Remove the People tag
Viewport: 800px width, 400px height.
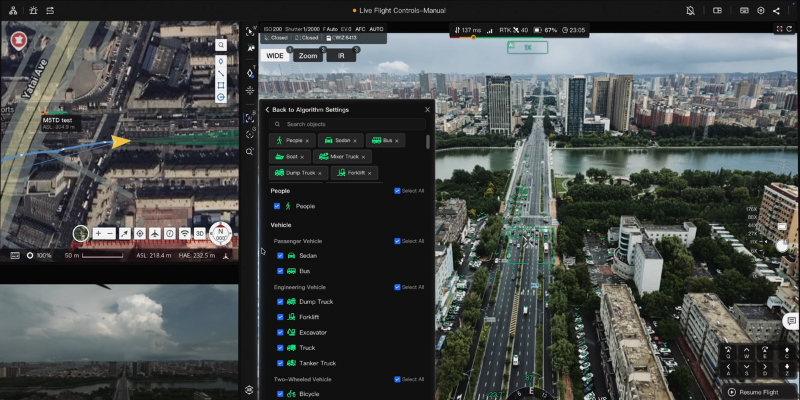click(x=307, y=141)
